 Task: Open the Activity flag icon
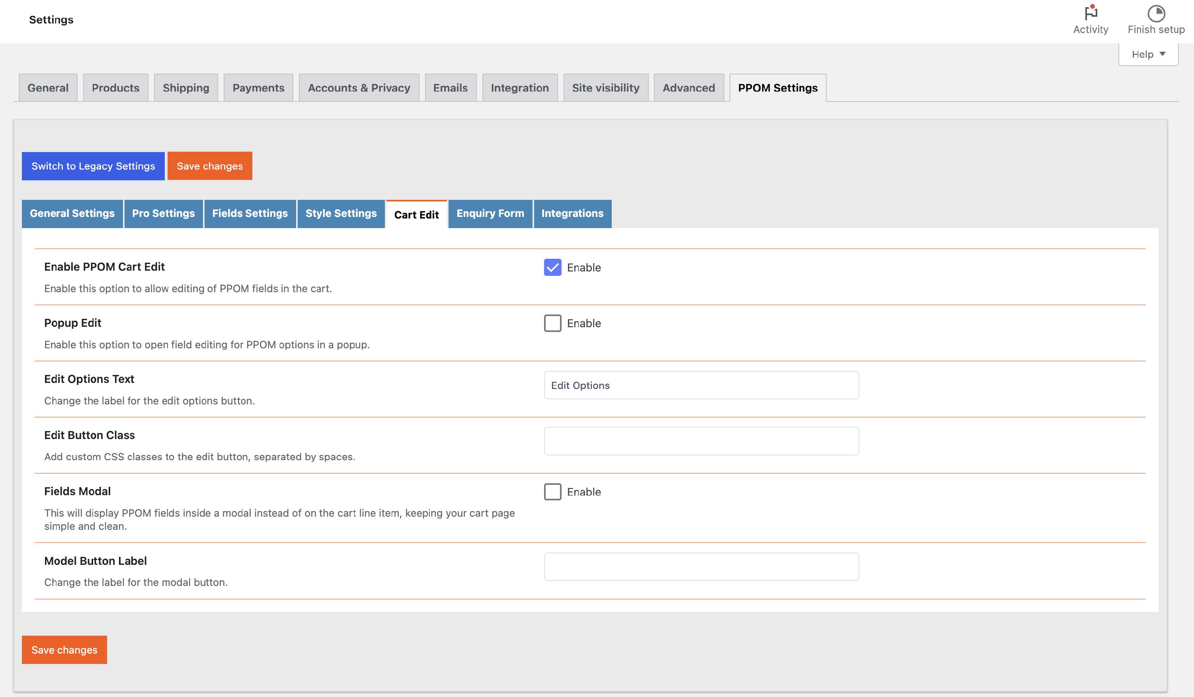tap(1091, 13)
